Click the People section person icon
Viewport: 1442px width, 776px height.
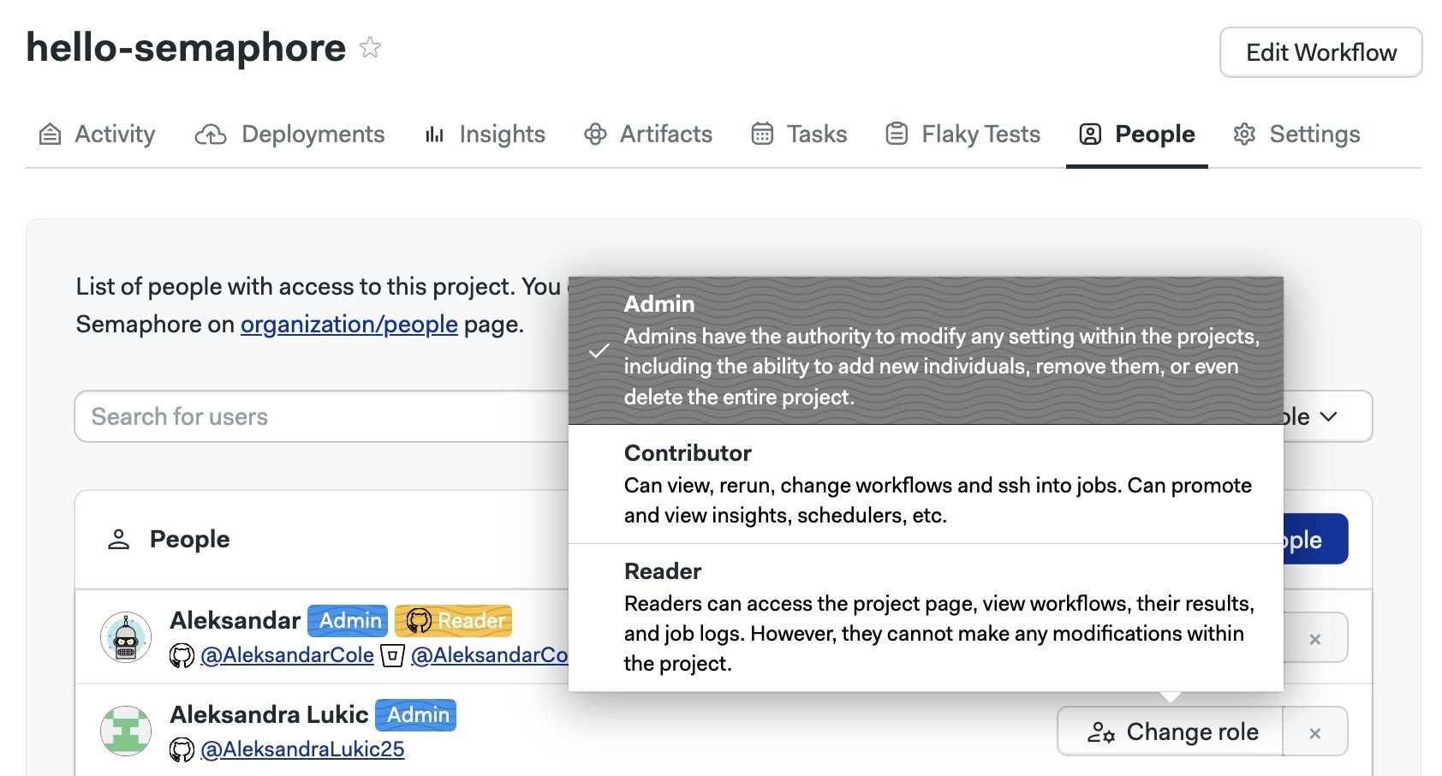(118, 540)
